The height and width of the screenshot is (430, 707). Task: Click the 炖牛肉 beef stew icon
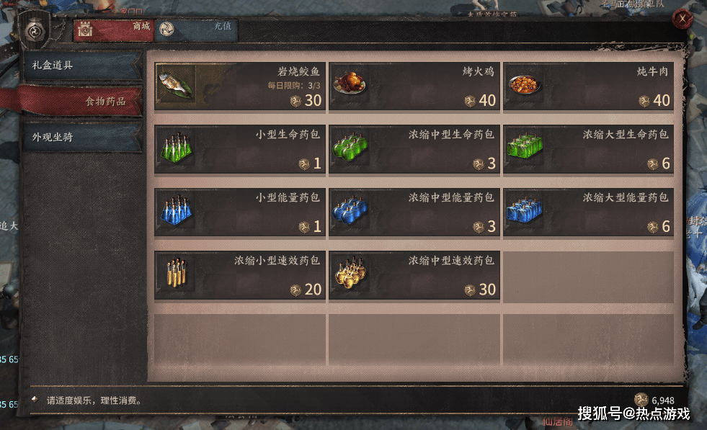[524, 84]
